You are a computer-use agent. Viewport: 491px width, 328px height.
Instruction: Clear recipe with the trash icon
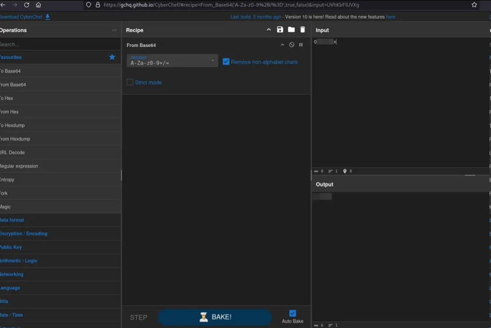point(302,30)
